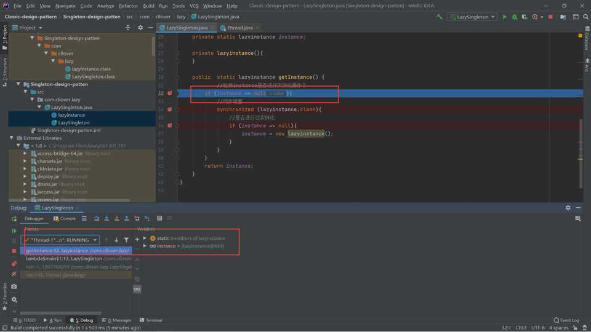The height and width of the screenshot is (332, 591).
Task: Click the show watches glasses icon
Action: tap(137, 289)
